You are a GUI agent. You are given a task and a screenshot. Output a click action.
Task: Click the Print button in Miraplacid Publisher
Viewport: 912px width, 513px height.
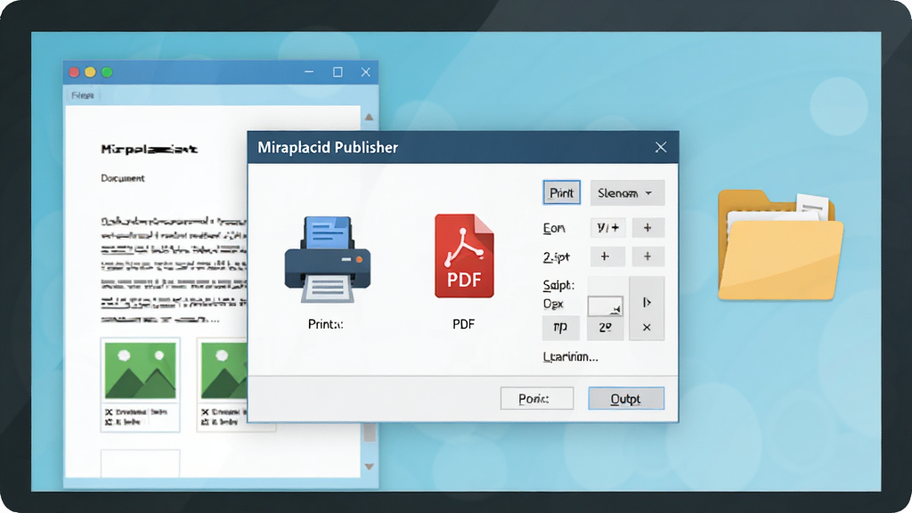point(561,192)
